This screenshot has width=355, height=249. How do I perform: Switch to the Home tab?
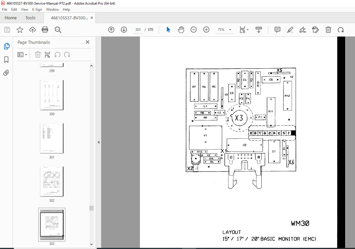(x=11, y=18)
